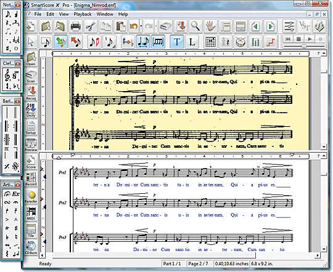Collapse the Clef palette with red button

(18, 63)
